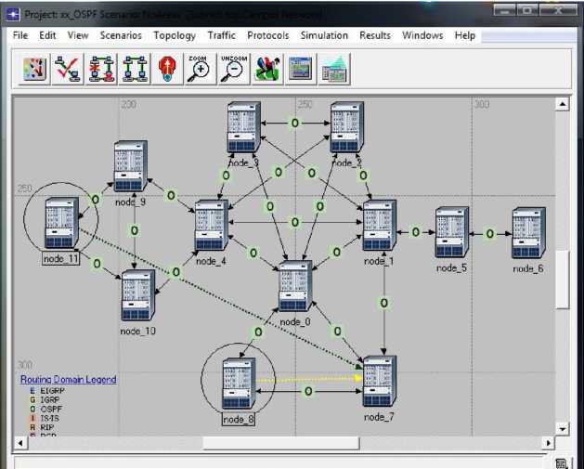The height and width of the screenshot is (469, 584).
Task: Open the Traffic menu
Action: [222, 35]
